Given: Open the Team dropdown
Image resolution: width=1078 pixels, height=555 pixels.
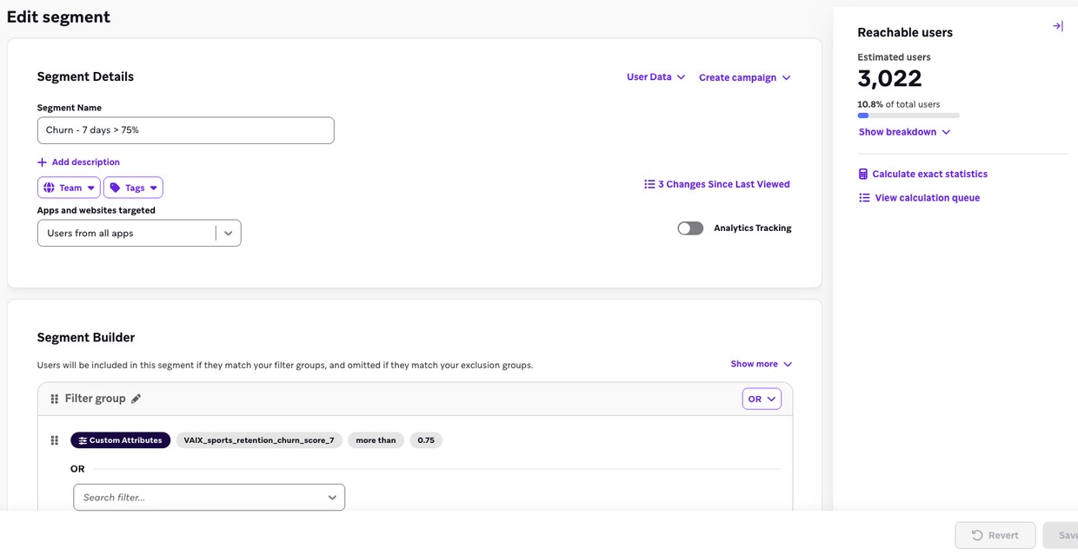Looking at the screenshot, I should (69, 188).
